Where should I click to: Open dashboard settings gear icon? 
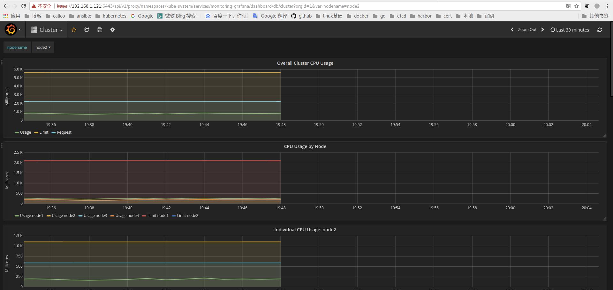tap(112, 30)
